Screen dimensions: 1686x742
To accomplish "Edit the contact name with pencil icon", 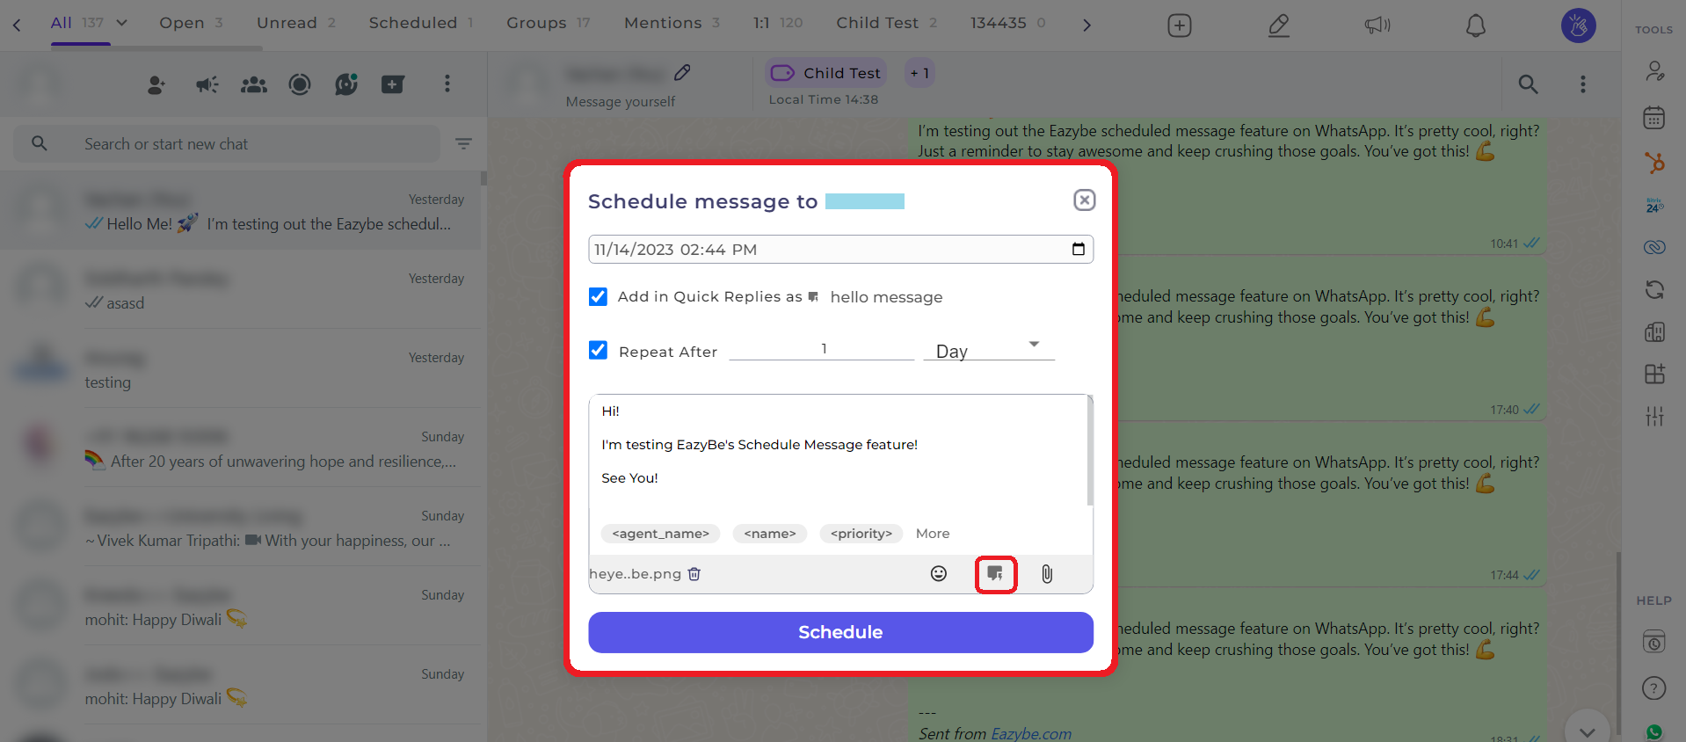I will 682,73.
